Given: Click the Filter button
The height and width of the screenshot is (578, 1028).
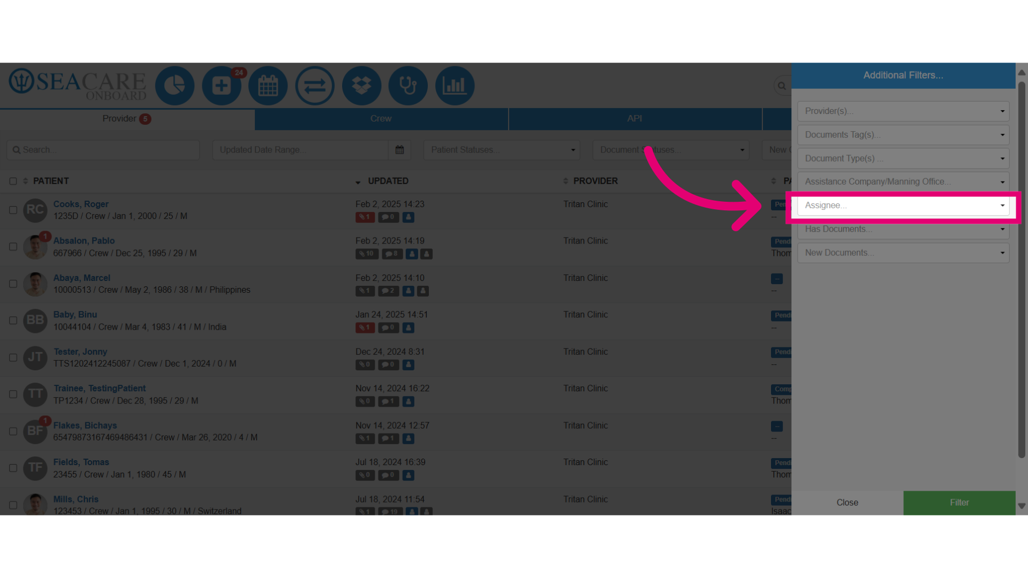Looking at the screenshot, I should (x=959, y=503).
